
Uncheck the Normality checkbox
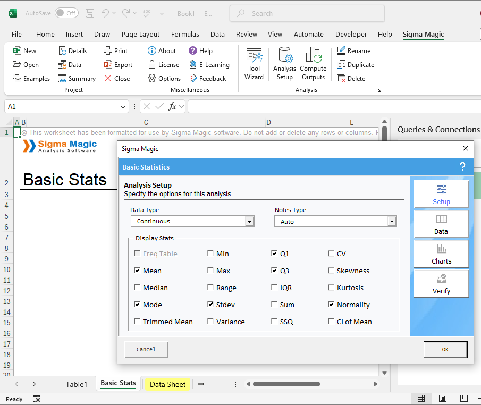pos(332,305)
